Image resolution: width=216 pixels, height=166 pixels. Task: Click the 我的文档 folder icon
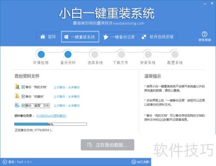point(17,86)
